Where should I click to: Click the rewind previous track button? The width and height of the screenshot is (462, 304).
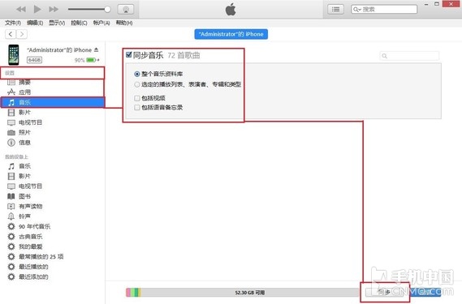[x=21, y=10]
